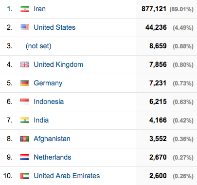Click the Netherlands flag icon
197x185 pixels.
(25, 157)
